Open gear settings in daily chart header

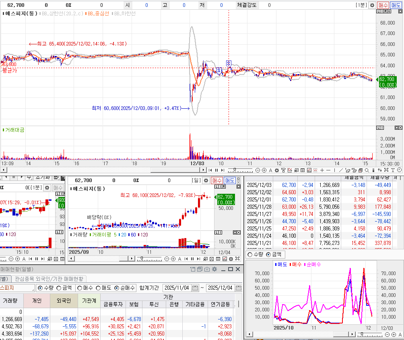tap(206, 180)
